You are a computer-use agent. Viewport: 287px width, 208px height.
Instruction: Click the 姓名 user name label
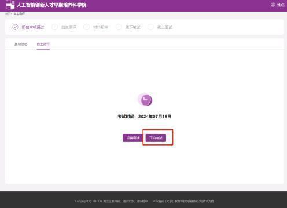pyautogui.click(x=281, y=5)
